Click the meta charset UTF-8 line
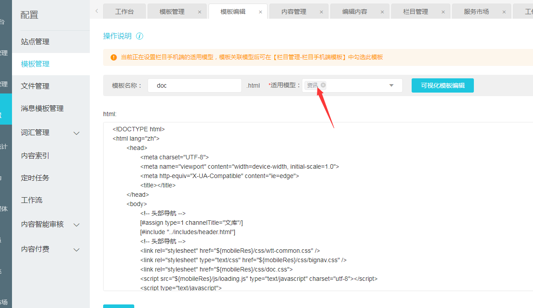The height and width of the screenshot is (308, 533). pos(174,157)
